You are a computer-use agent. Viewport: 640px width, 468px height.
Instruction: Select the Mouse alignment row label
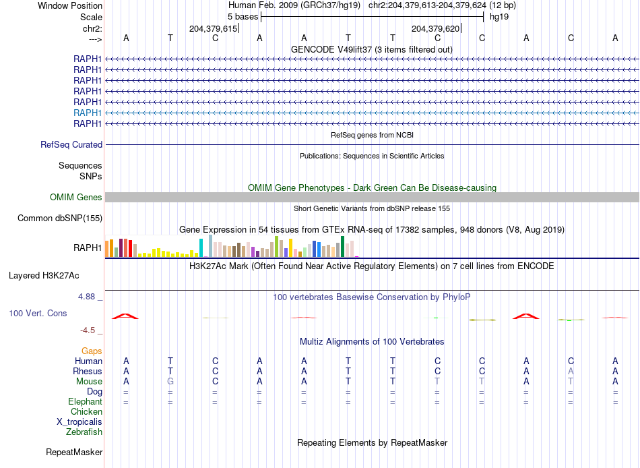click(89, 382)
